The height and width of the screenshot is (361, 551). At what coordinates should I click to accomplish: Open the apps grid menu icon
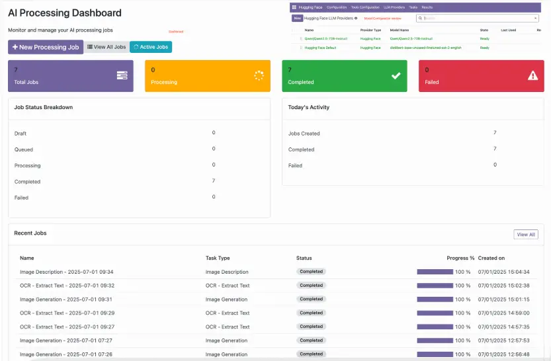click(294, 7)
